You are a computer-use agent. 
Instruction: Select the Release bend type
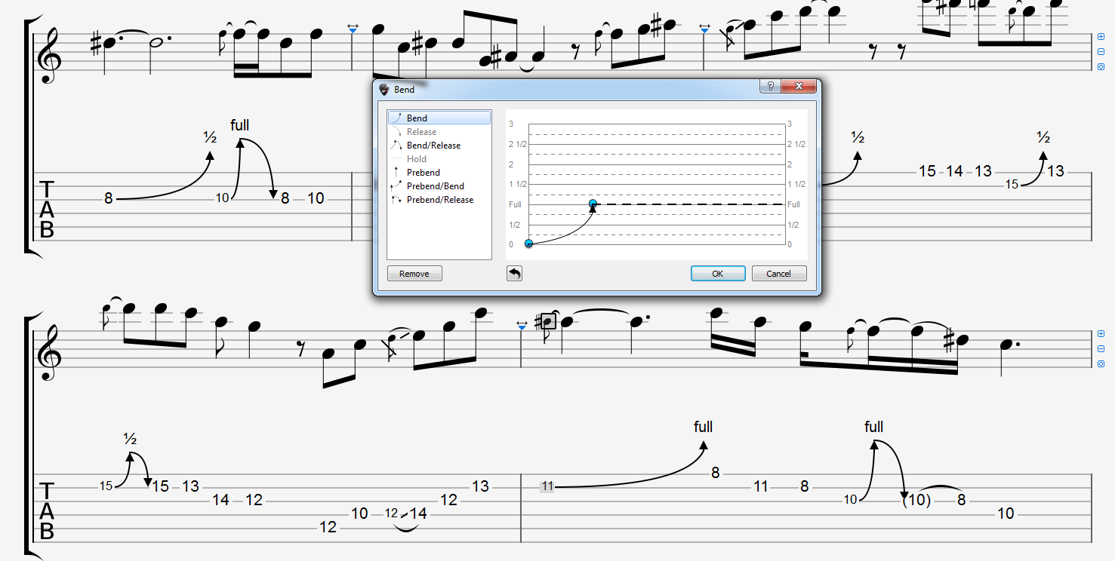point(439,131)
